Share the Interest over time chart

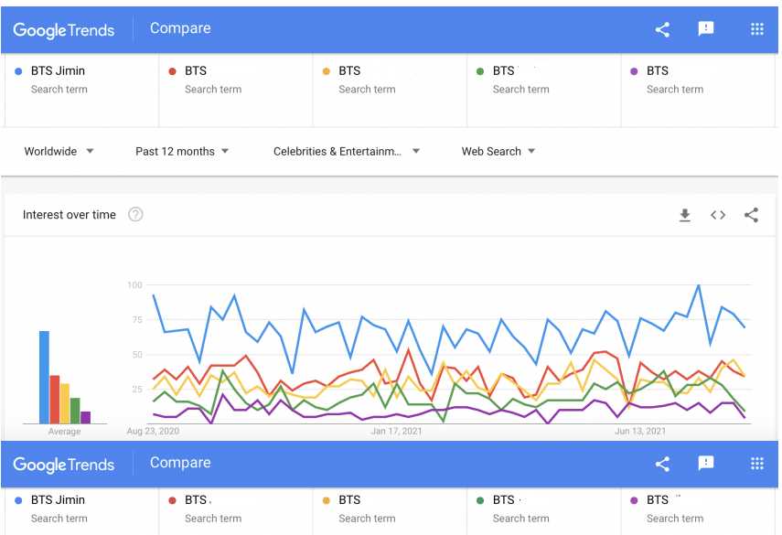pyautogui.click(x=751, y=215)
